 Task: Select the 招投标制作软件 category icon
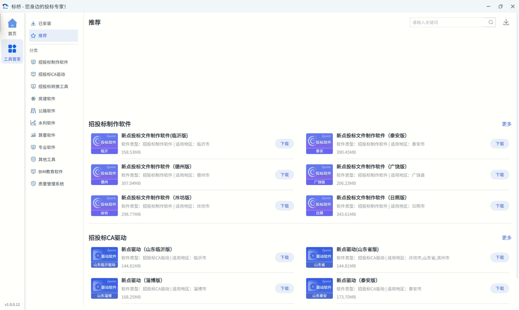pos(33,62)
